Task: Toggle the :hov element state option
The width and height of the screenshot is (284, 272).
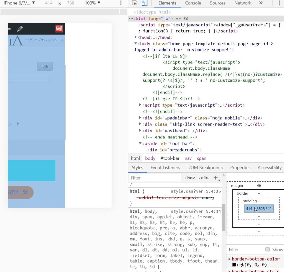Action: 190,178
